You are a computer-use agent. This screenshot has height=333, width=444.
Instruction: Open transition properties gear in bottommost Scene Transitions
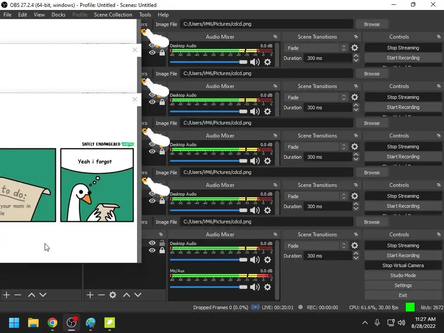pos(355,245)
